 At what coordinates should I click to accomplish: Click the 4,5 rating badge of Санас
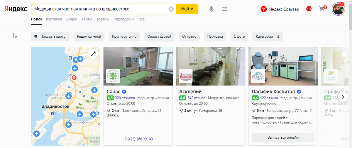110,98
